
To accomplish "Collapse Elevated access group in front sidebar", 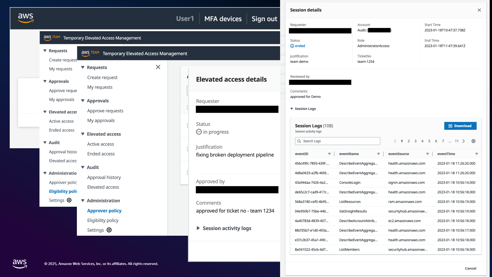I will tap(83, 134).
